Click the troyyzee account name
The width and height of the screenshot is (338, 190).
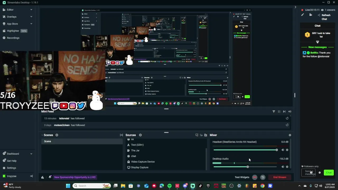click(x=12, y=176)
